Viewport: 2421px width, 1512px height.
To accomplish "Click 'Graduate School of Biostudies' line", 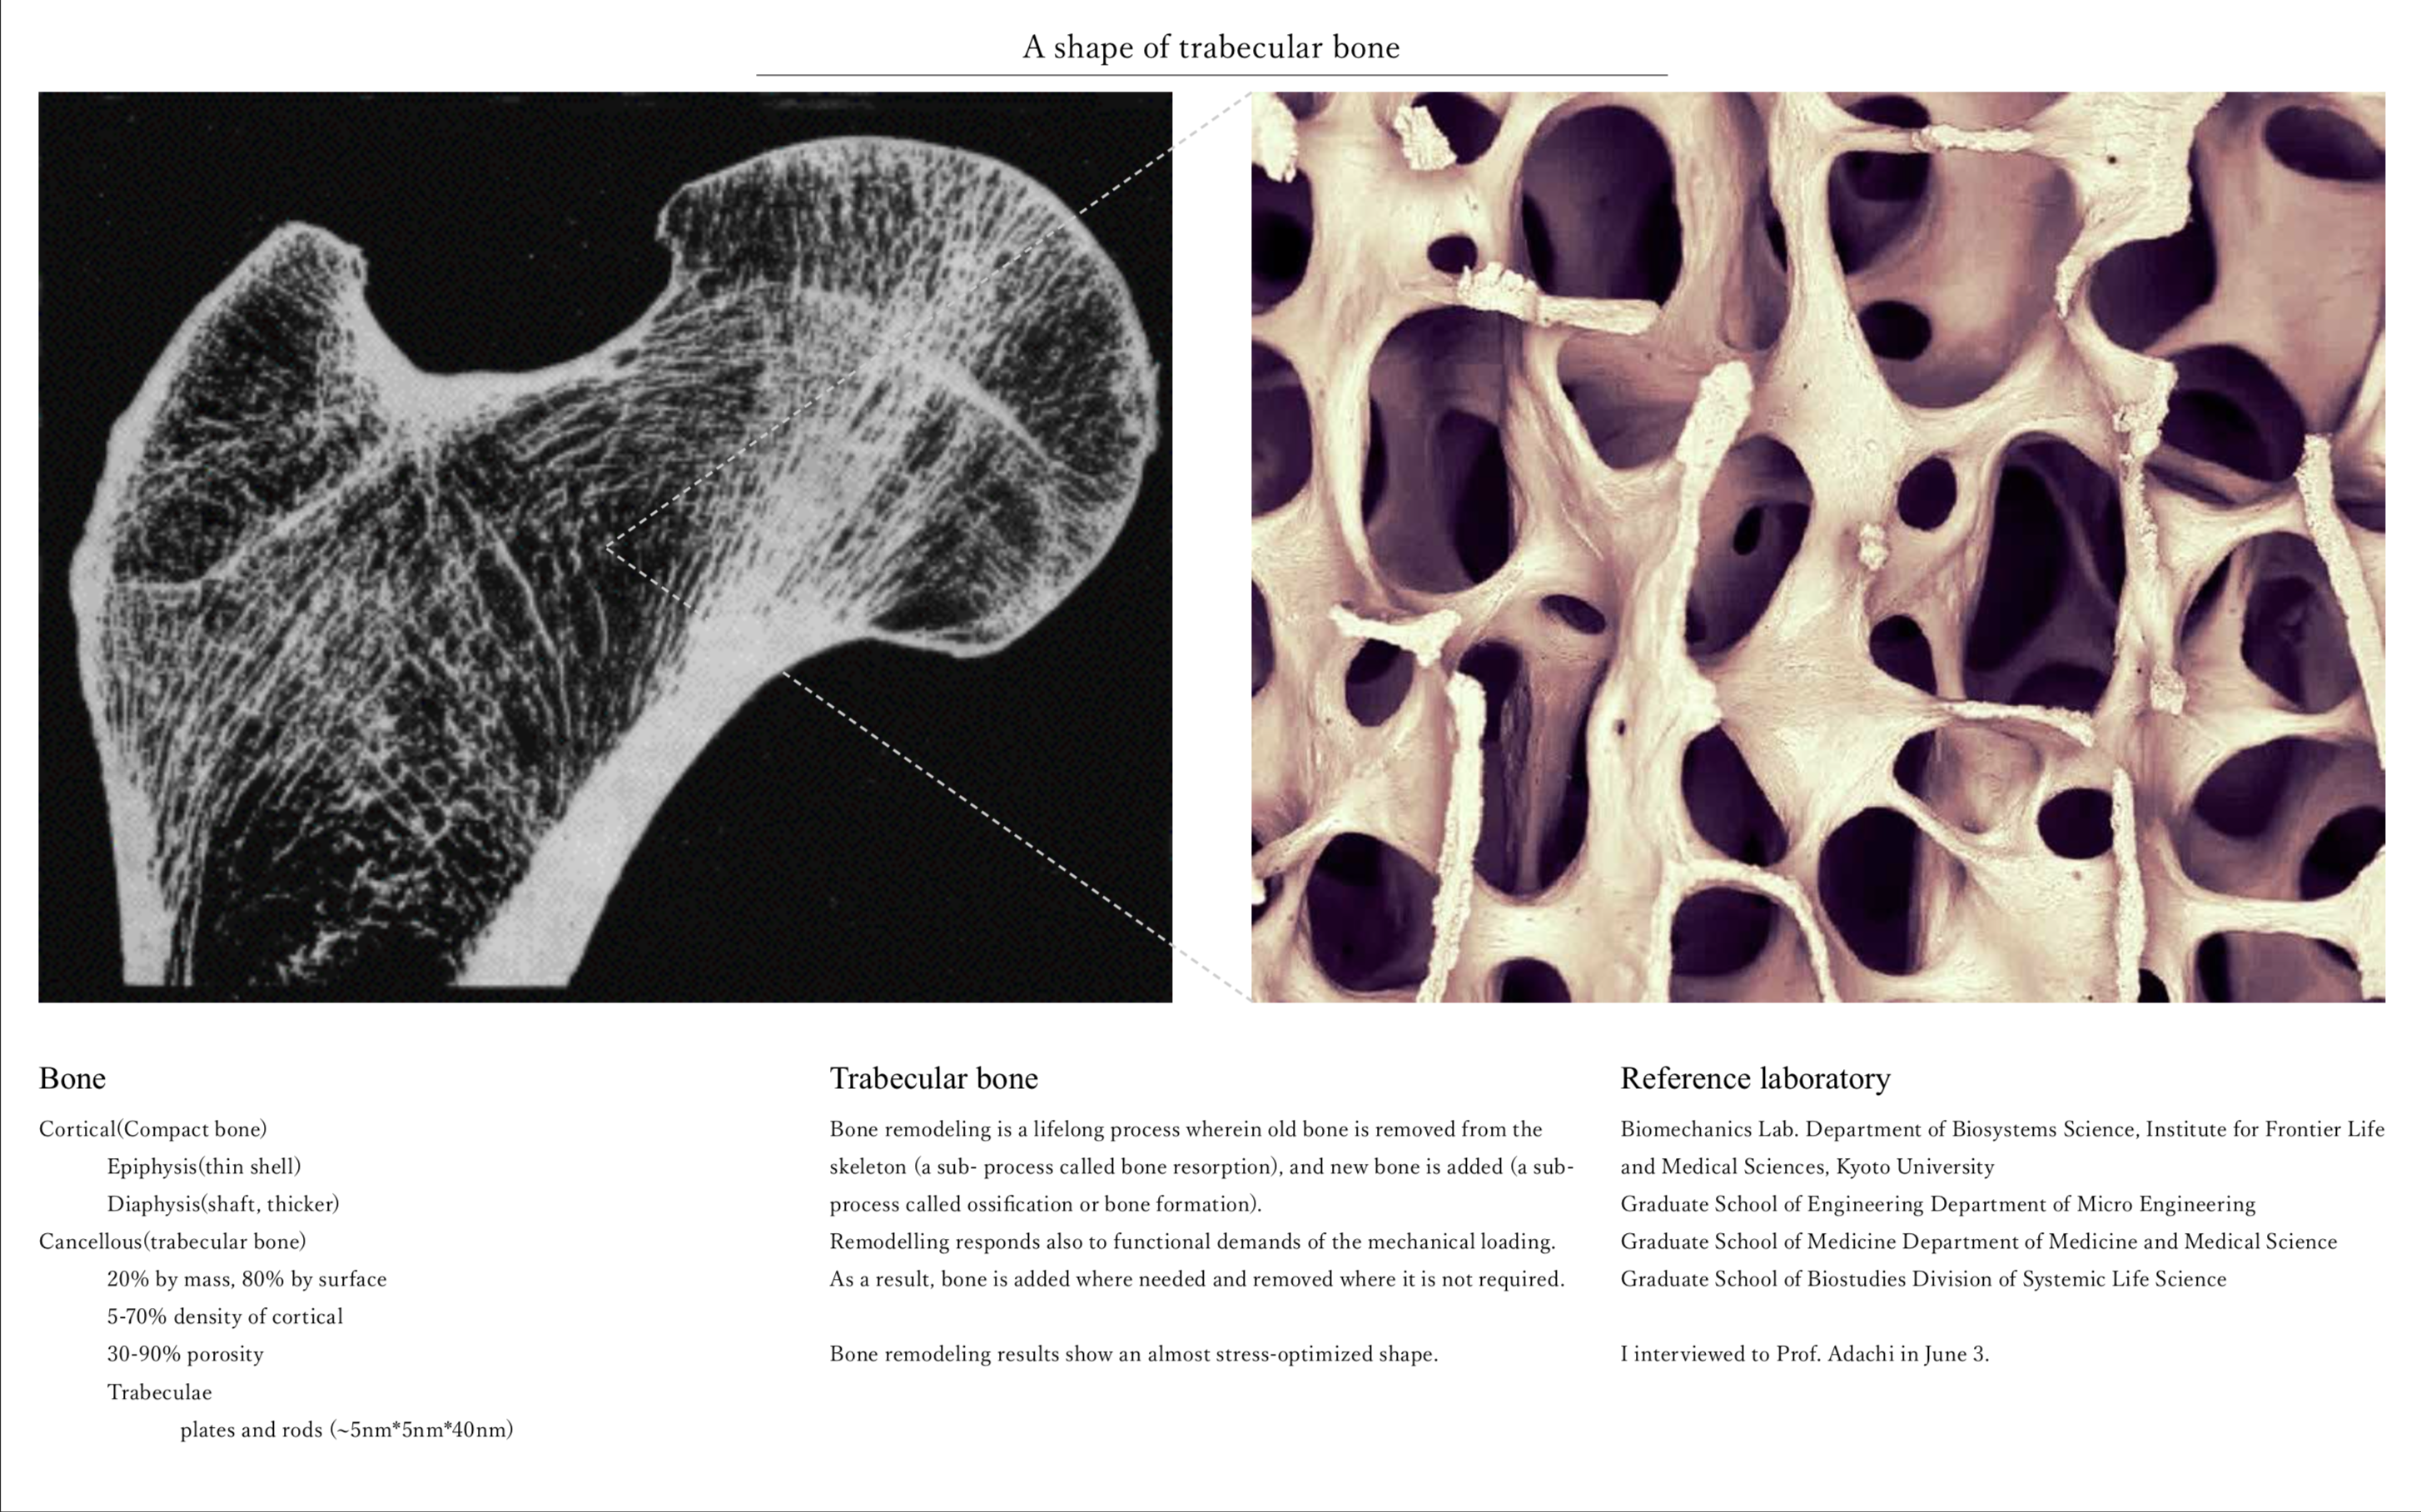I will tap(1922, 1279).
